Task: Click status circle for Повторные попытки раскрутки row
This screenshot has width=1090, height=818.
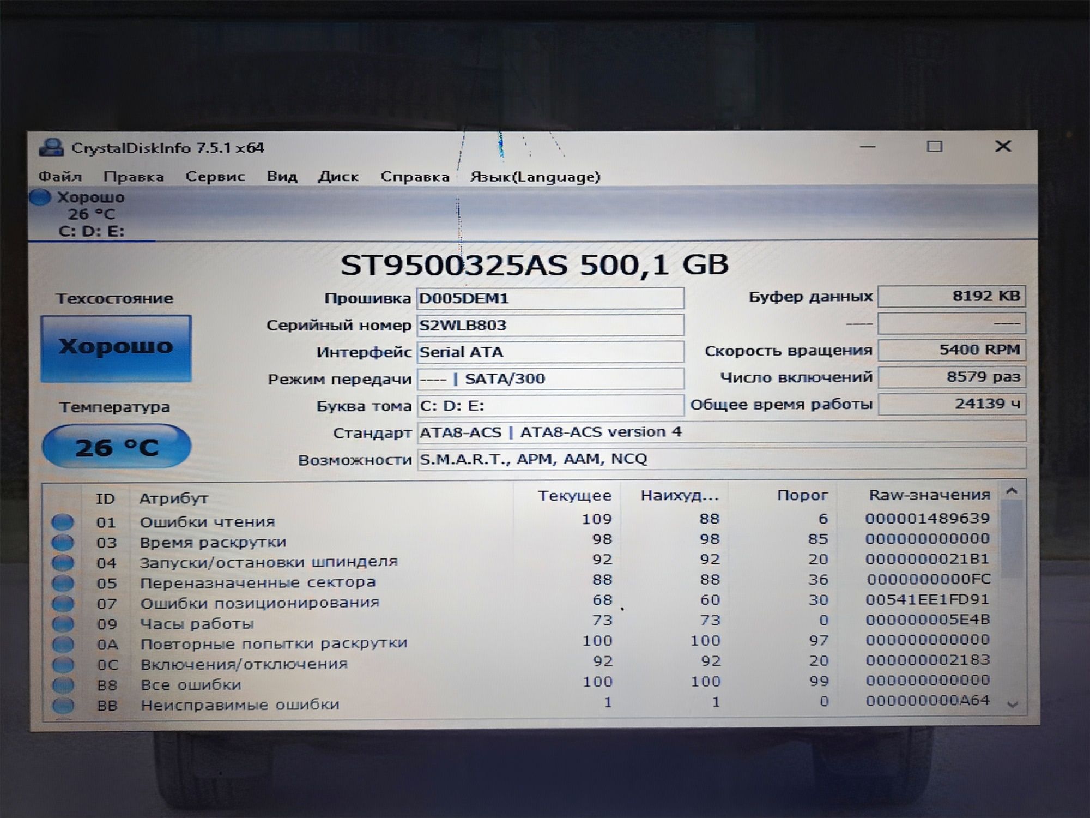Action: (63, 644)
